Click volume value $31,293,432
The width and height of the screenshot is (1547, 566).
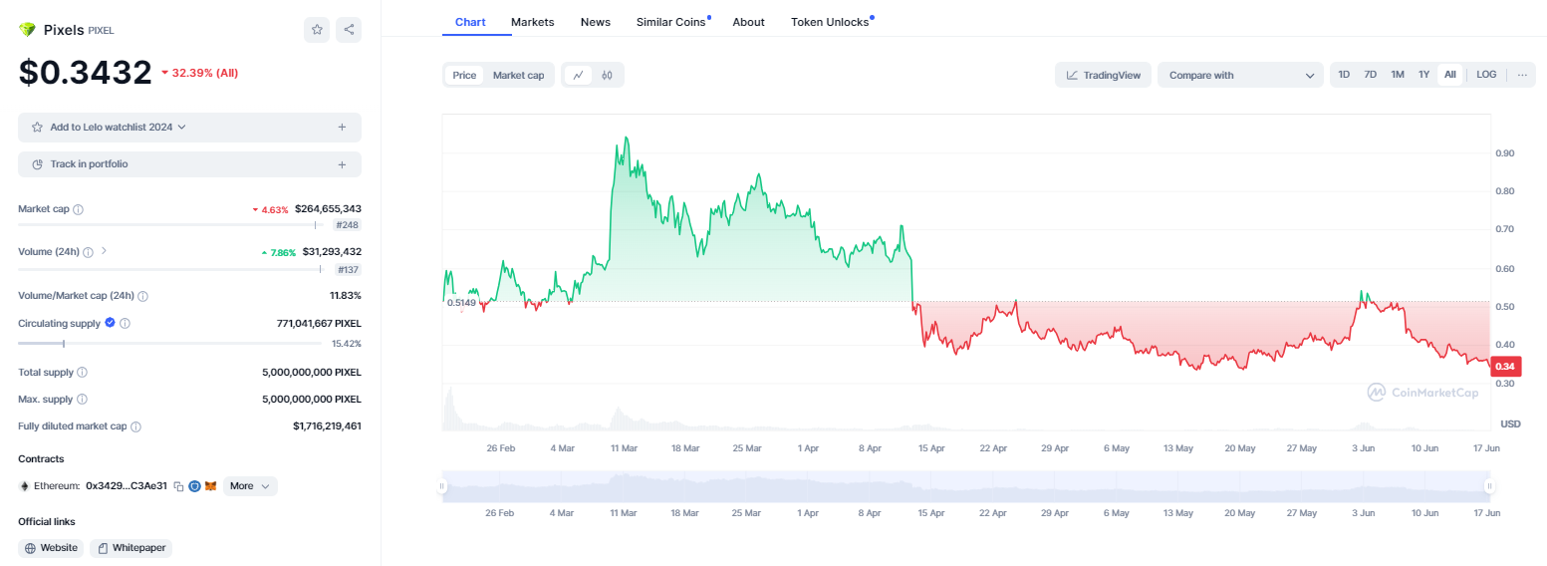coord(332,252)
